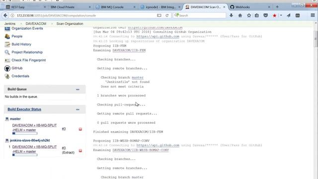Screen dimensions: 318x179
Task: Click the red star extension icon
Action: click(x=275, y=15)
